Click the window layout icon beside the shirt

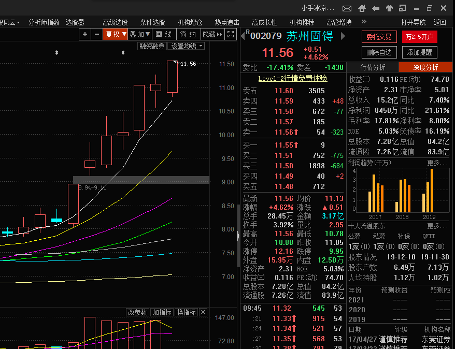click(403, 8)
